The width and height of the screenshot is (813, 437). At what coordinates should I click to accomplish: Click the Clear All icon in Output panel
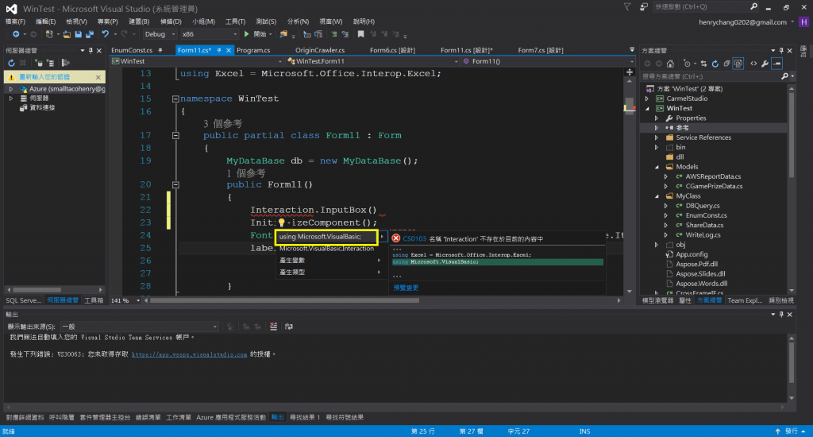(x=273, y=327)
